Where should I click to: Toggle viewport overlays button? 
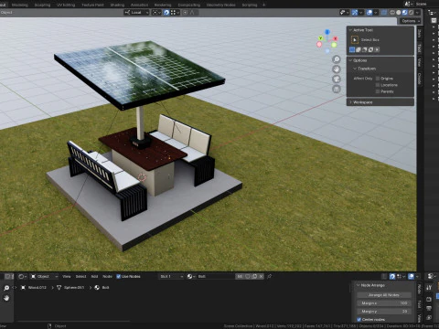[369, 13]
